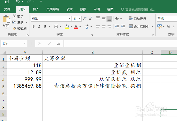
Task: Toggle bottom vertical align
Action: (109, 19)
